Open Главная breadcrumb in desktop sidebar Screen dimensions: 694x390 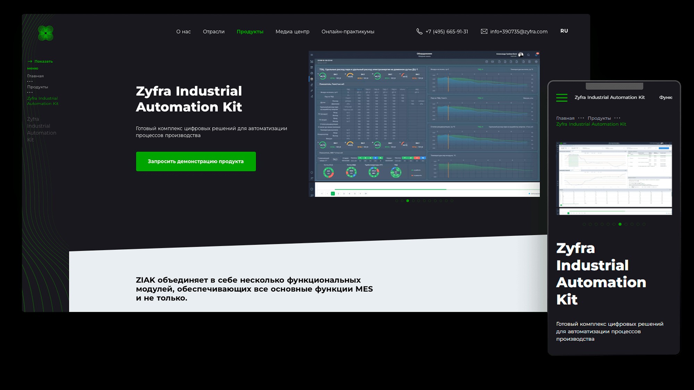(x=35, y=76)
